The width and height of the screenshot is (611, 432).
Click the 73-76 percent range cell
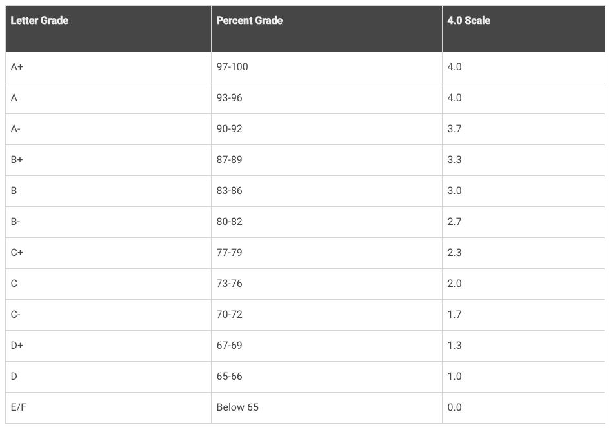pos(230,284)
